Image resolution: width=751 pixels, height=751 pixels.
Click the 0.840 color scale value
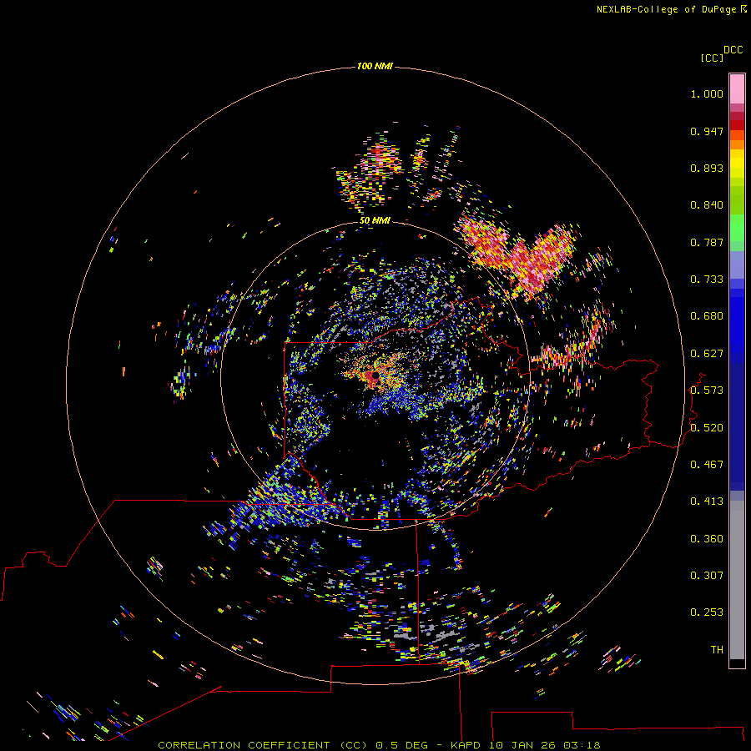point(707,205)
